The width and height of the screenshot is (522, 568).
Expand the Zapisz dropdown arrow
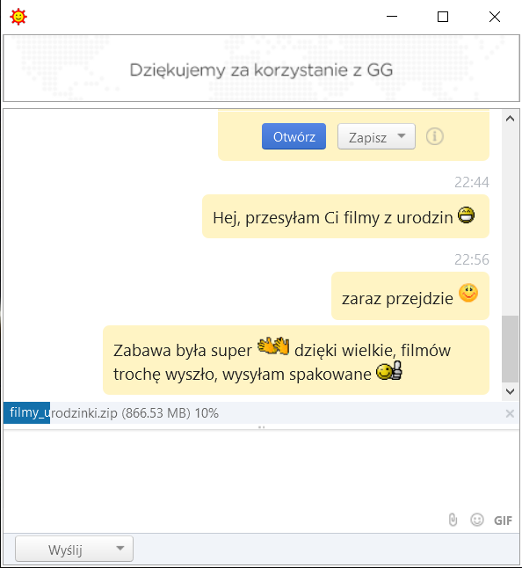pyautogui.click(x=401, y=136)
